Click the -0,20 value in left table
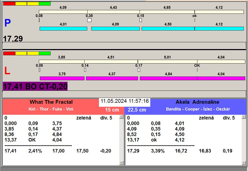Viewport: 248px width, 171px height. 106,151
